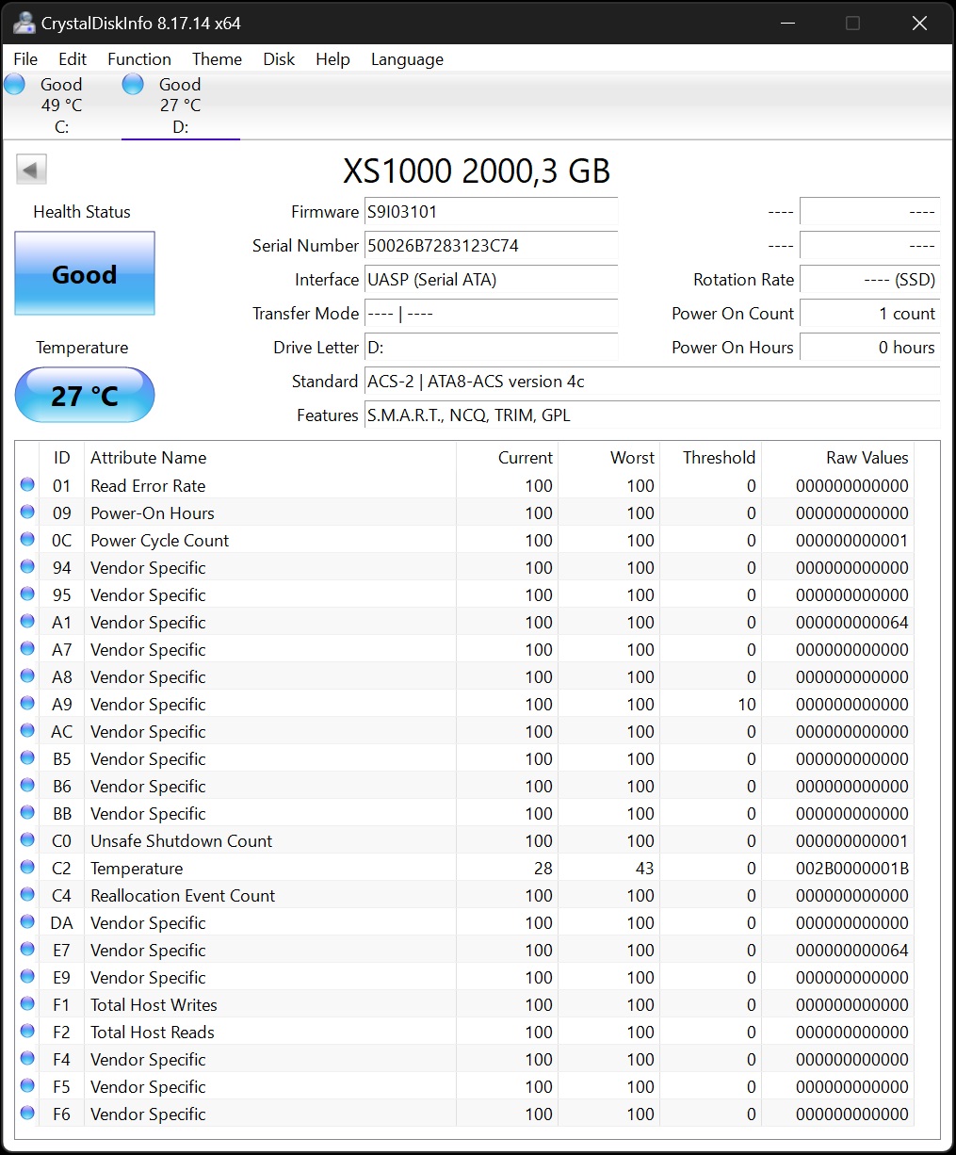The height and width of the screenshot is (1155, 956).
Task: Click the Current column header
Action: (508, 458)
